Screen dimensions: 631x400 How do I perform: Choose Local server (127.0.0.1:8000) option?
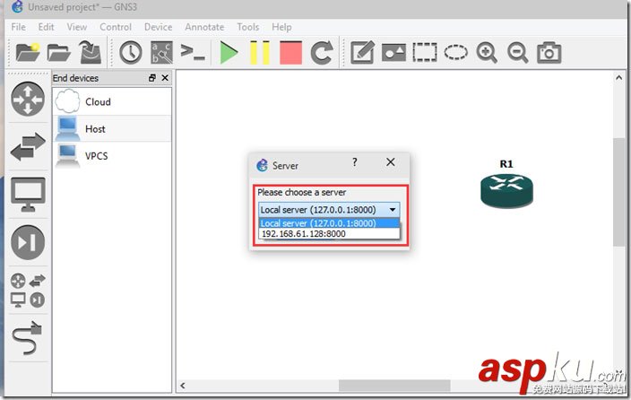pyautogui.click(x=329, y=223)
